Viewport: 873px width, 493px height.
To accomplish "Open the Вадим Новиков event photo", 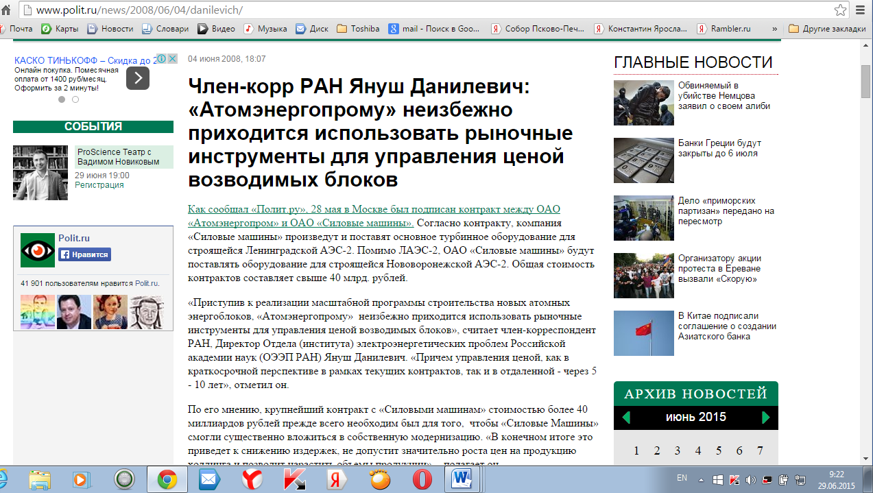I will click(40, 172).
